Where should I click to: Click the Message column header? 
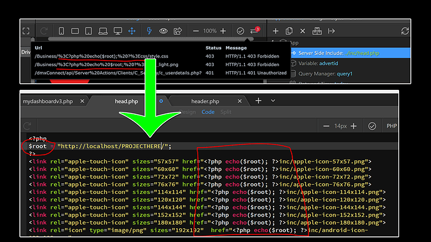pyautogui.click(x=236, y=48)
